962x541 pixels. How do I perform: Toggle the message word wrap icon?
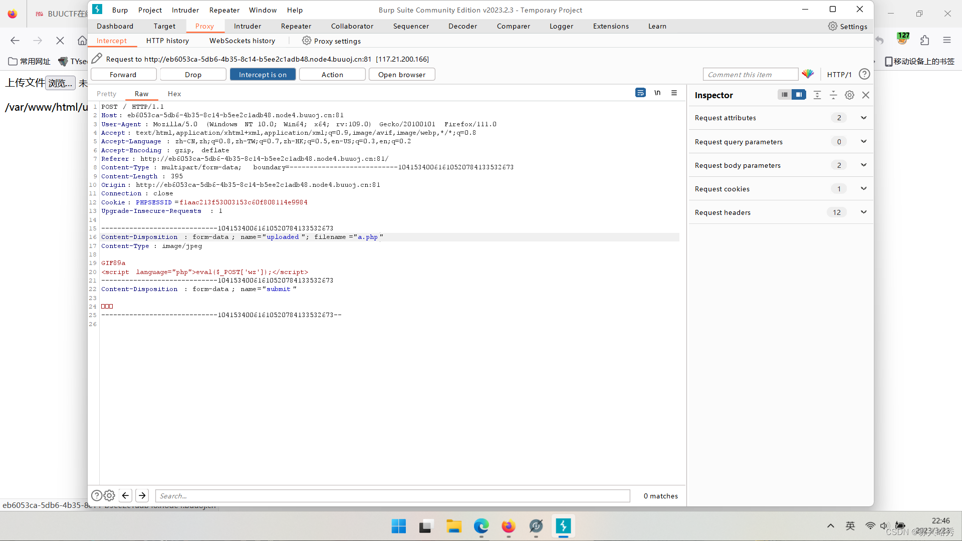pos(640,93)
